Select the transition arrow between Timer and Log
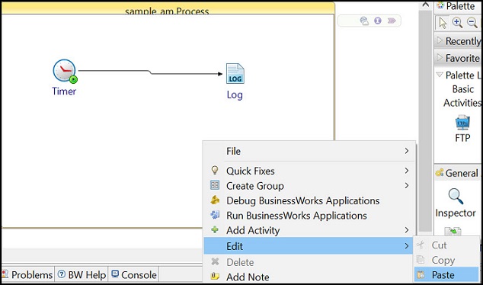Image resolution: width=483 pixels, height=285 pixels. click(x=150, y=72)
